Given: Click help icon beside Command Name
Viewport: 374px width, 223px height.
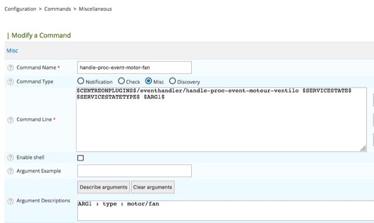Looking at the screenshot, I should click(x=10, y=68).
